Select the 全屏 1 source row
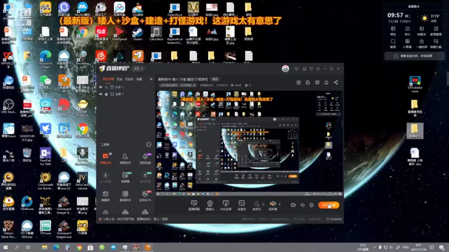Image resolution: width=449 pixels, height=252 pixels. click(125, 94)
